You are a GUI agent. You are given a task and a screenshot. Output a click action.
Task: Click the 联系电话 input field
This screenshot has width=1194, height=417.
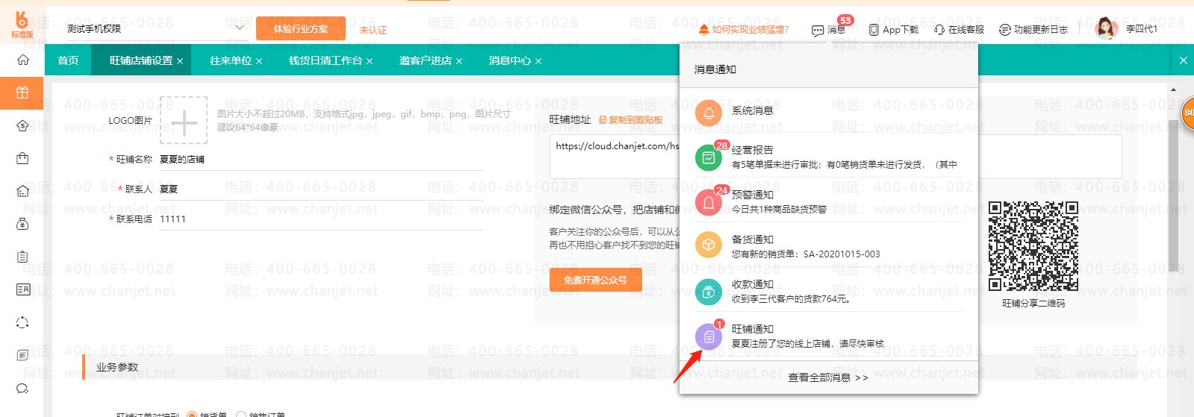point(321,219)
